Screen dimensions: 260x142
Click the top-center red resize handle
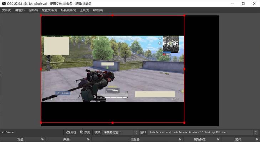point(113,15)
